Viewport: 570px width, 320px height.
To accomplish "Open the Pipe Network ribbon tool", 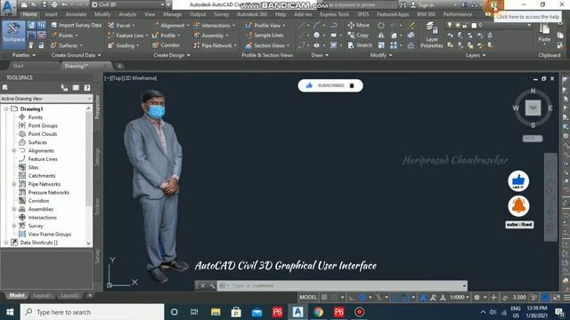I will (x=215, y=45).
